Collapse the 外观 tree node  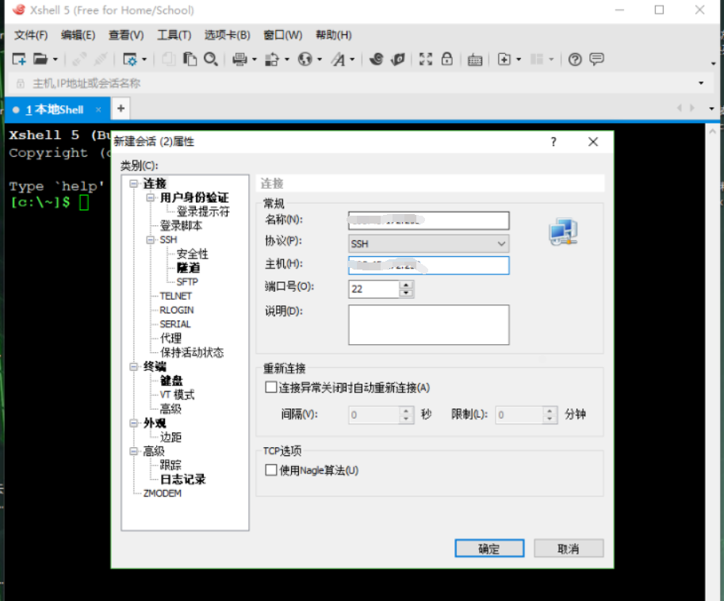coord(133,423)
